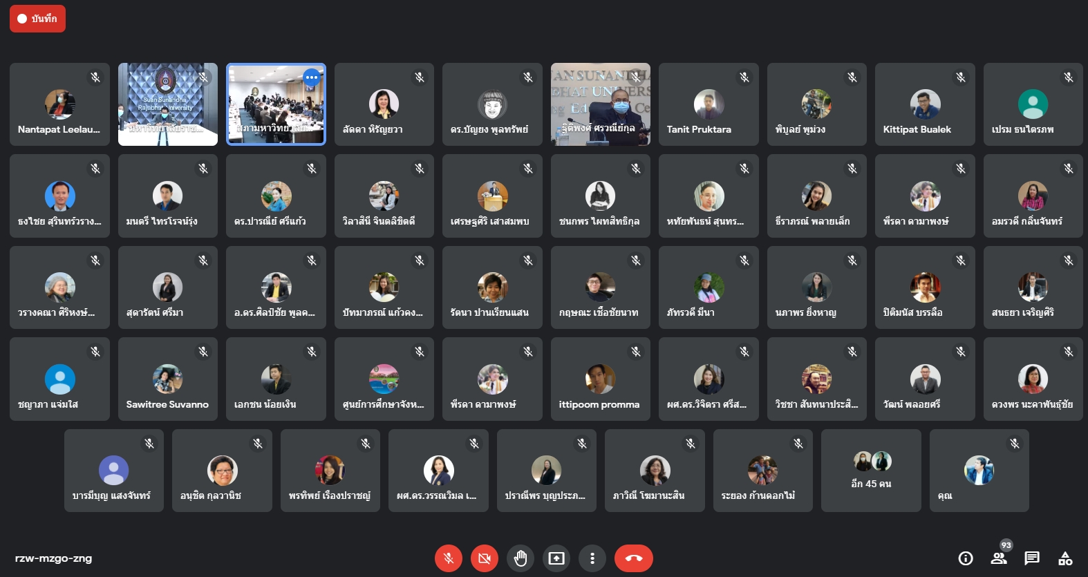Open the activities panel
1088x577 pixels.
1065,558
